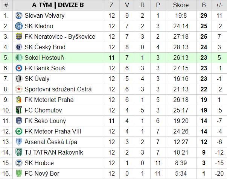Image resolution: width=227 pixels, height=179 pixels.
Task: Click the A TÝM | DIVIZE B header
Action: (58, 5)
